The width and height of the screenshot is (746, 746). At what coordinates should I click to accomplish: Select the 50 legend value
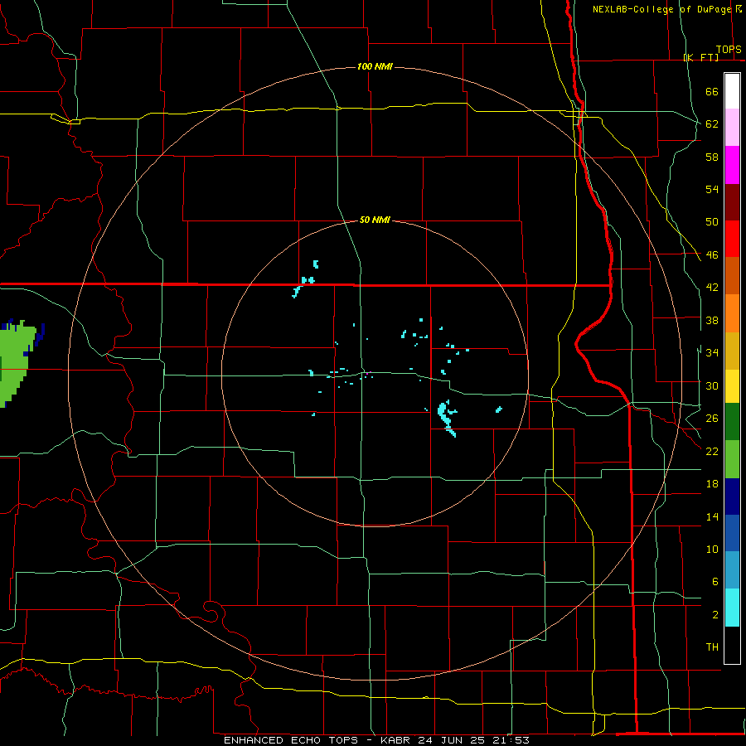coord(712,221)
